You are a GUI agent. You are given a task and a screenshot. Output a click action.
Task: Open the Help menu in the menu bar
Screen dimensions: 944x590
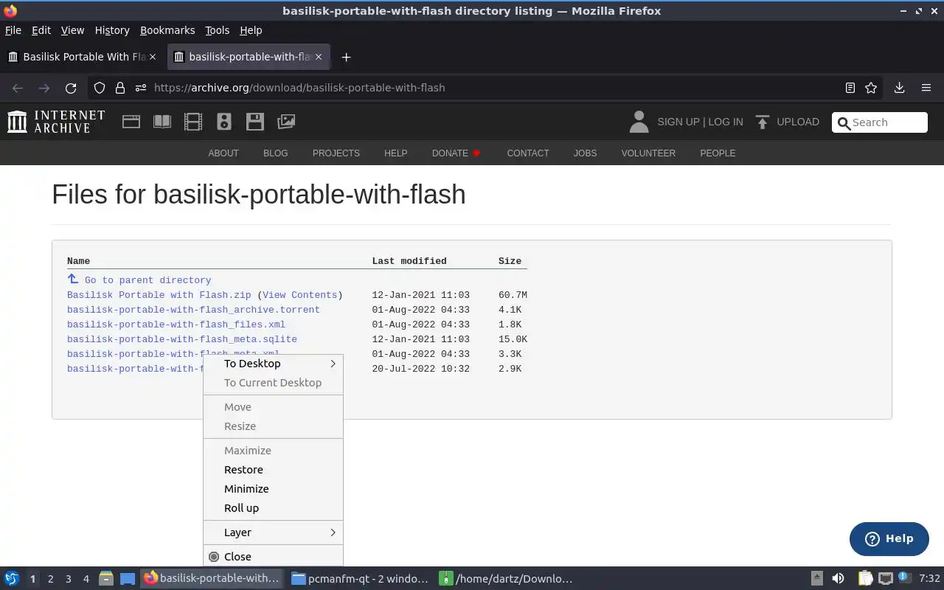251,30
